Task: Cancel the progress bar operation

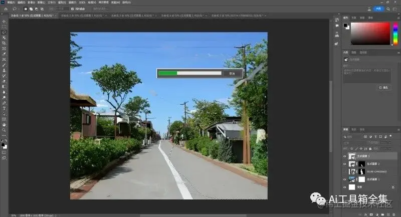Action: [x=232, y=73]
